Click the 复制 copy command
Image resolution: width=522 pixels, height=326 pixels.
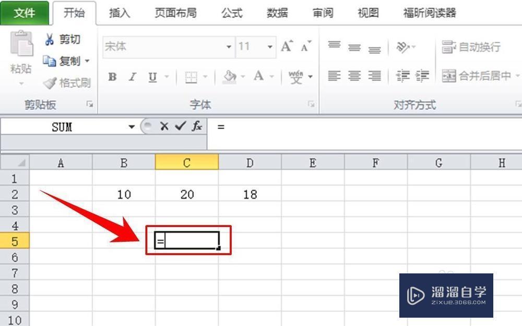[x=68, y=60]
